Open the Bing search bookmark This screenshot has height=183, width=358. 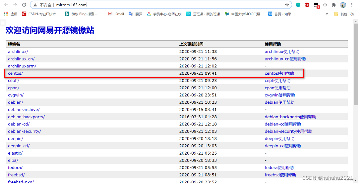click(x=82, y=14)
